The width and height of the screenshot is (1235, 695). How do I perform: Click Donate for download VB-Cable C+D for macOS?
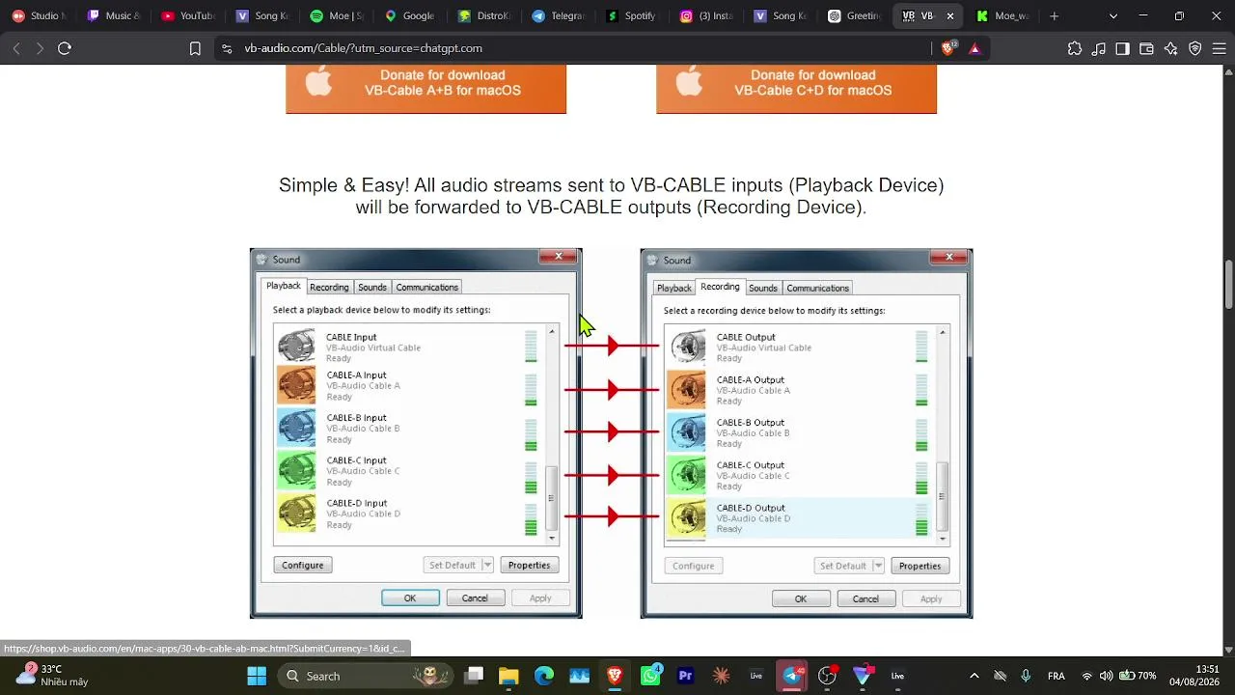click(796, 88)
